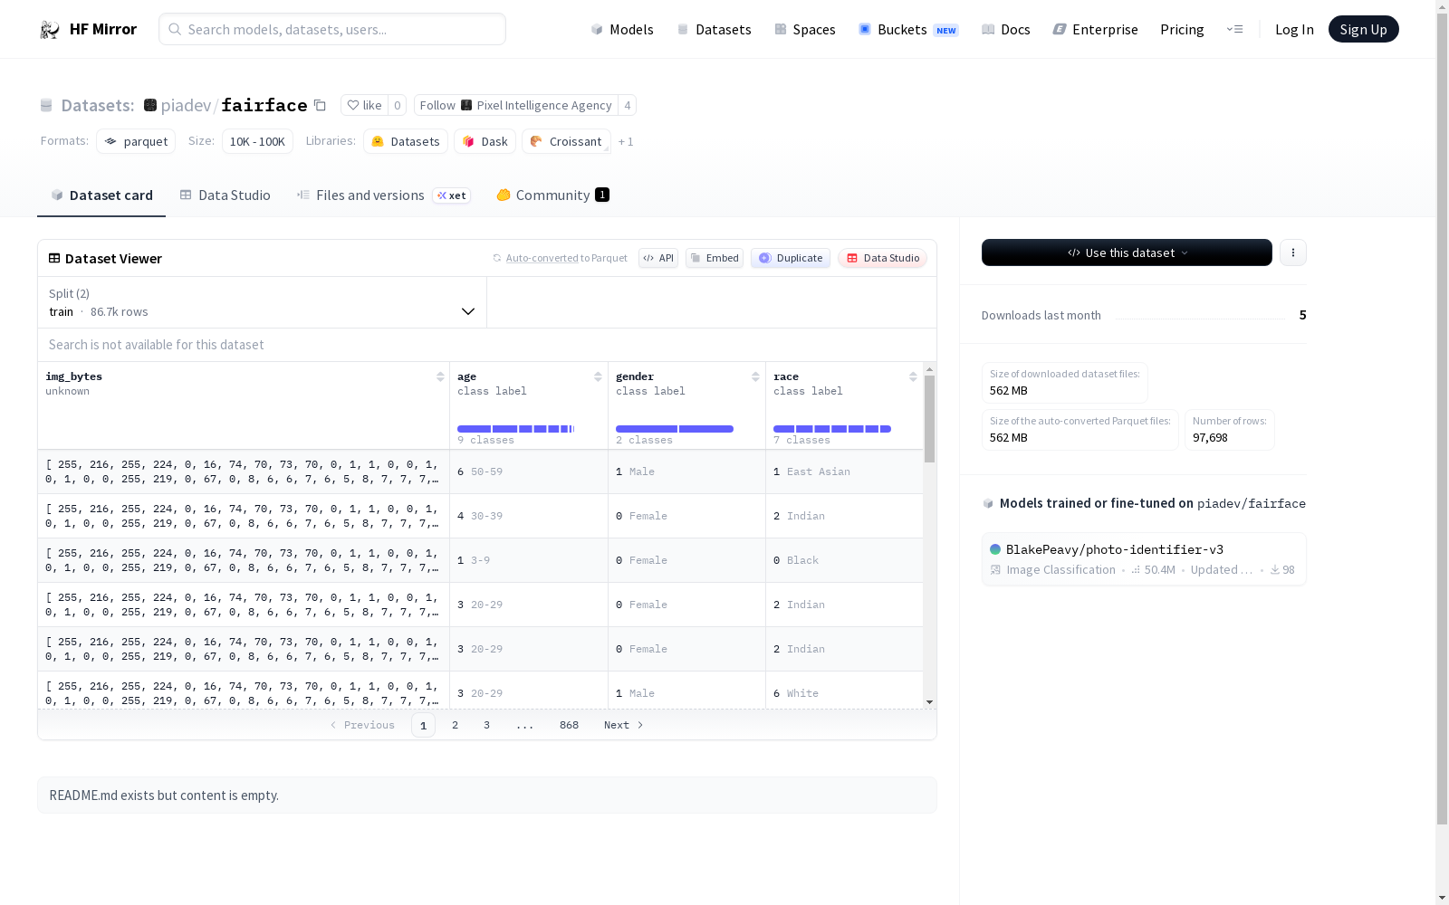
Task: Sort the race column using its arrows
Action: [913, 376]
